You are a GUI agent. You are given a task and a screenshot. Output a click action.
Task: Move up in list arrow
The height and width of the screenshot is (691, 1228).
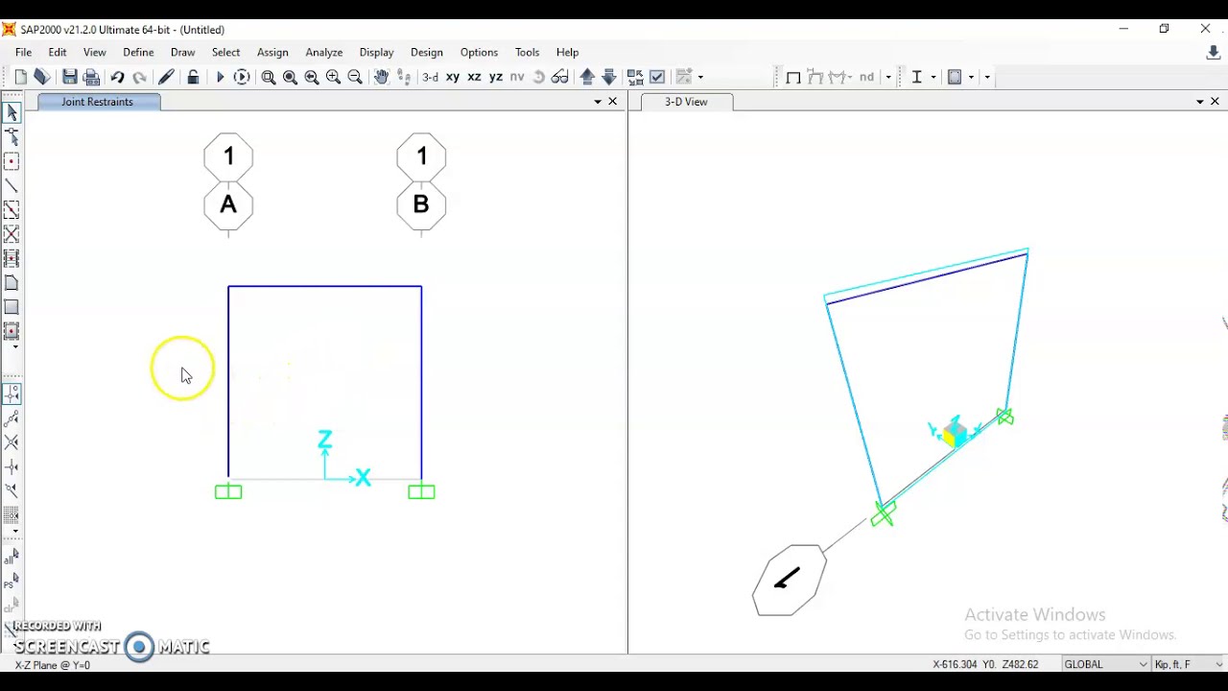587,77
